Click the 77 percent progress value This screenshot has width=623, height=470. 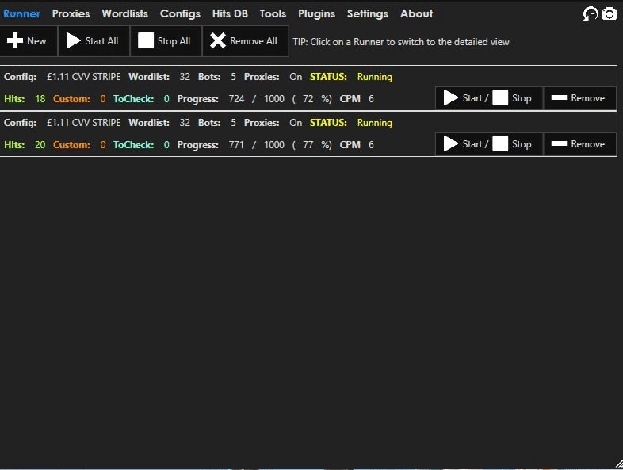(x=308, y=144)
